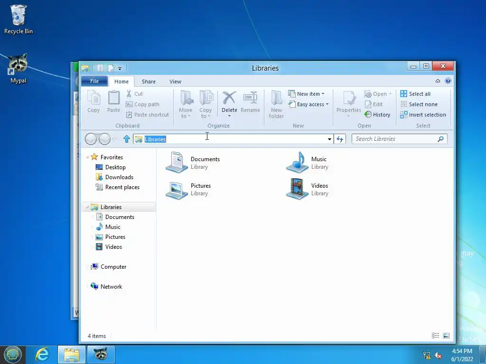
Task: Customize Quick Access Toolbar arrow
Action: coord(120,68)
